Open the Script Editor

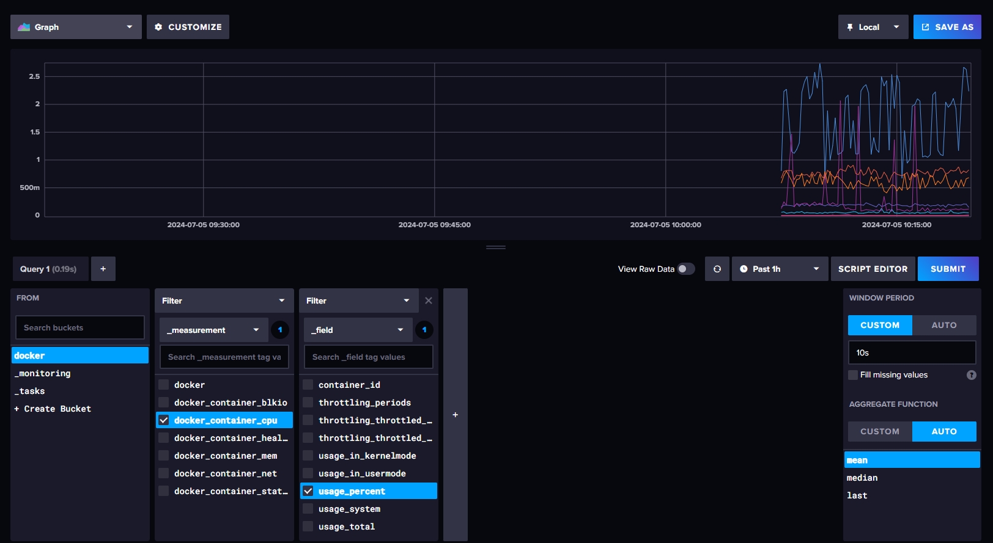873,269
